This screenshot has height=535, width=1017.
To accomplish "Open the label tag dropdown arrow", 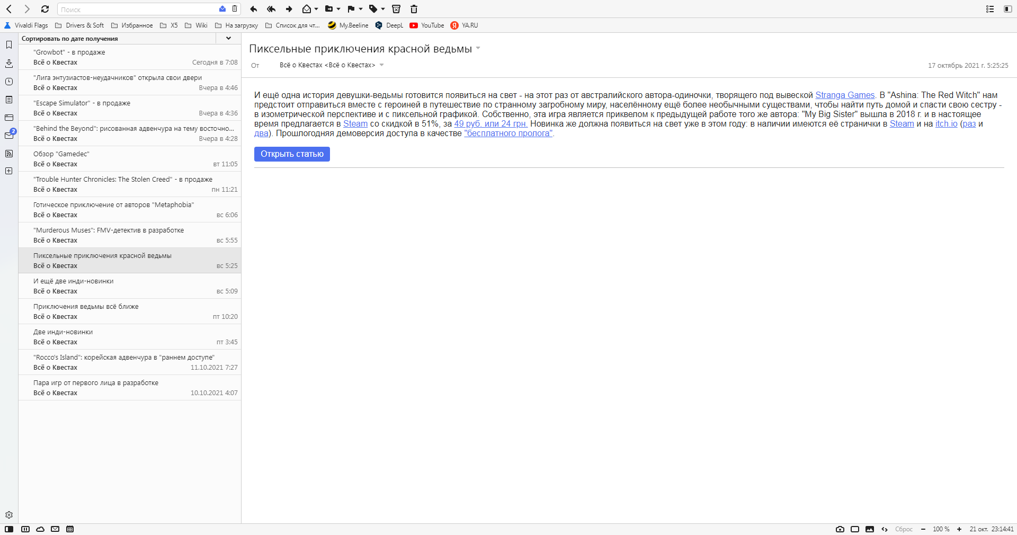I will tap(383, 9).
